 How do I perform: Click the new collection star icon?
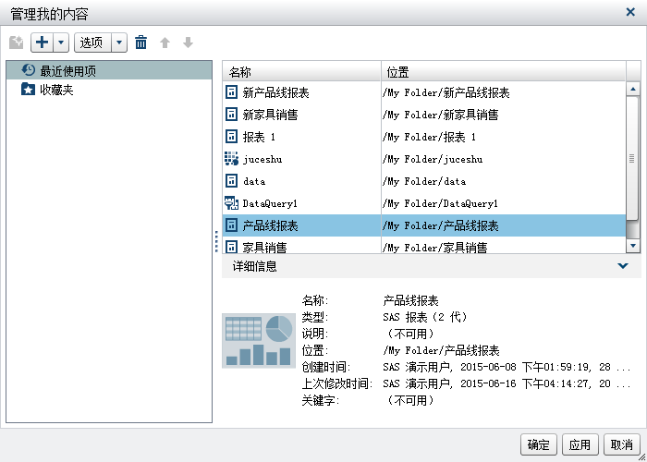16,43
